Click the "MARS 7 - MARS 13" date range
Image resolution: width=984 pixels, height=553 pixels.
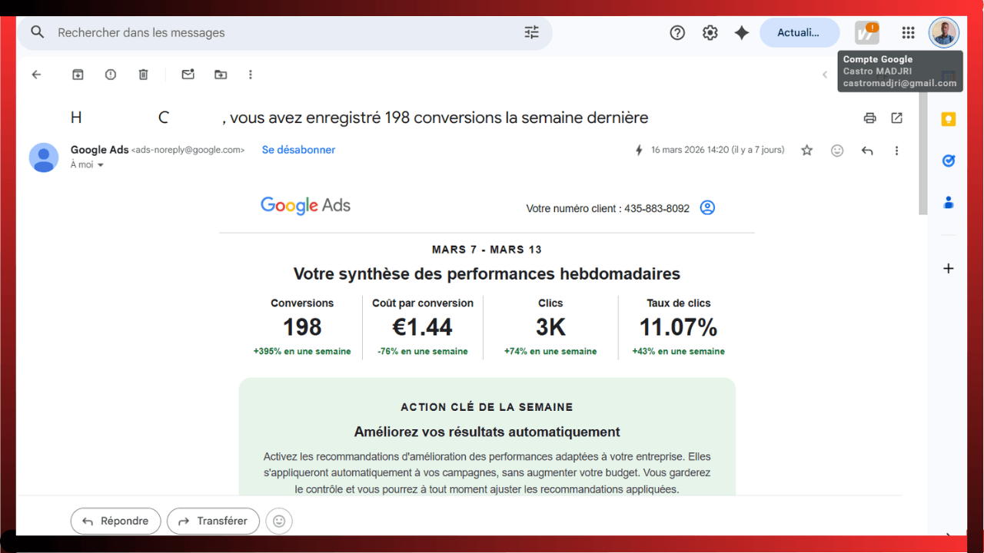(x=487, y=250)
